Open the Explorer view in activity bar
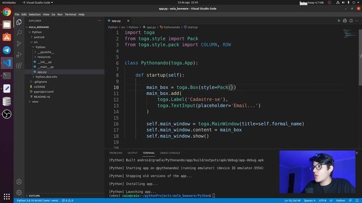This screenshot has height=203, width=362. coord(19,22)
